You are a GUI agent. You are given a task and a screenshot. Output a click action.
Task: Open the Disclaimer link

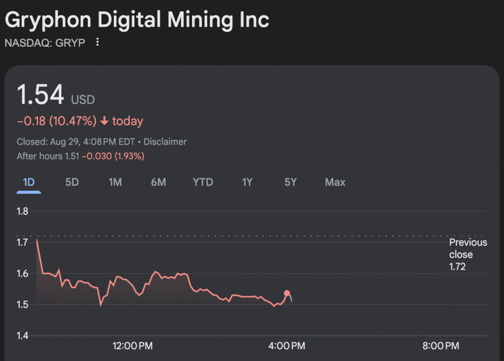pos(165,142)
